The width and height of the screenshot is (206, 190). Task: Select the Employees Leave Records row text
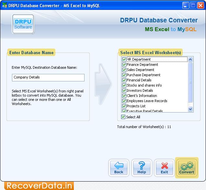pyautogui.click(x=147, y=101)
